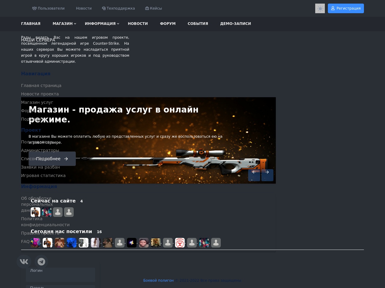Click the headset icon beside Техподдержка
The image size is (385, 288).
tap(104, 8)
